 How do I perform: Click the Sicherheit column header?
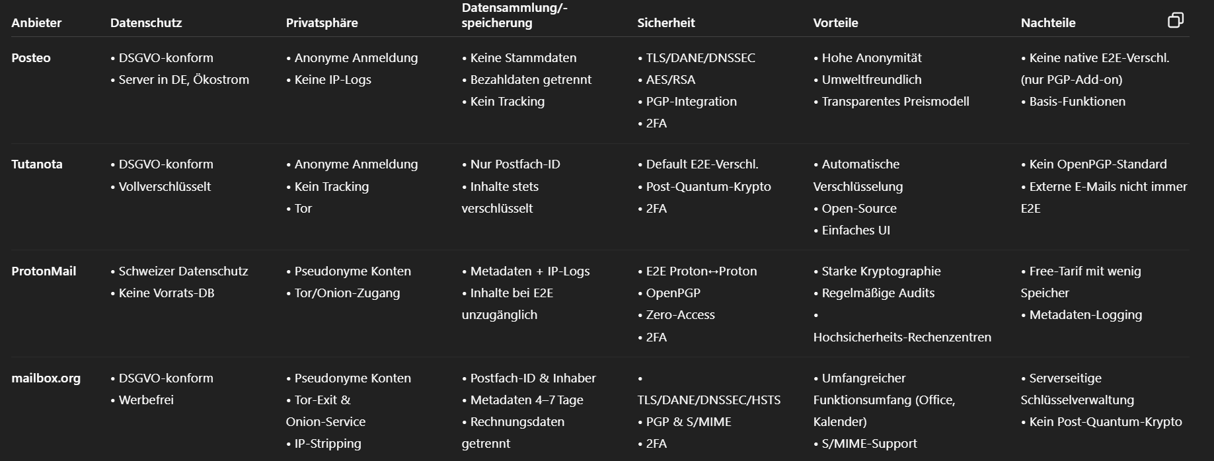pyautogui.click(x=666, y=22)
